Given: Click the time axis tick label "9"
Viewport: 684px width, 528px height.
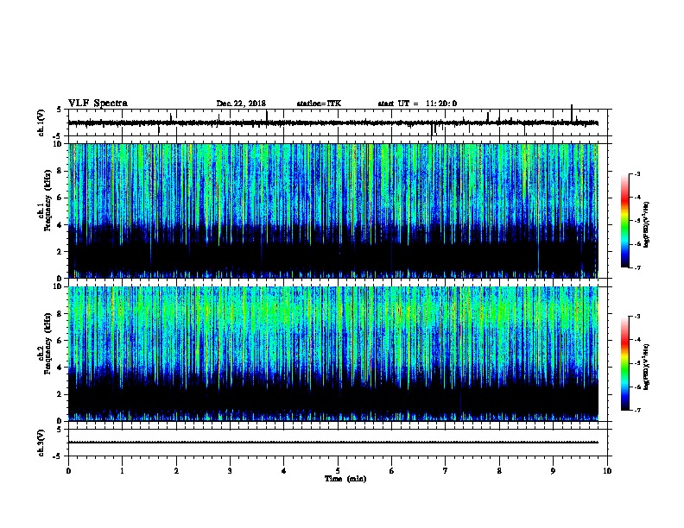Looking at the screenshot, I should pyautogui.click(x=553, y=471).
